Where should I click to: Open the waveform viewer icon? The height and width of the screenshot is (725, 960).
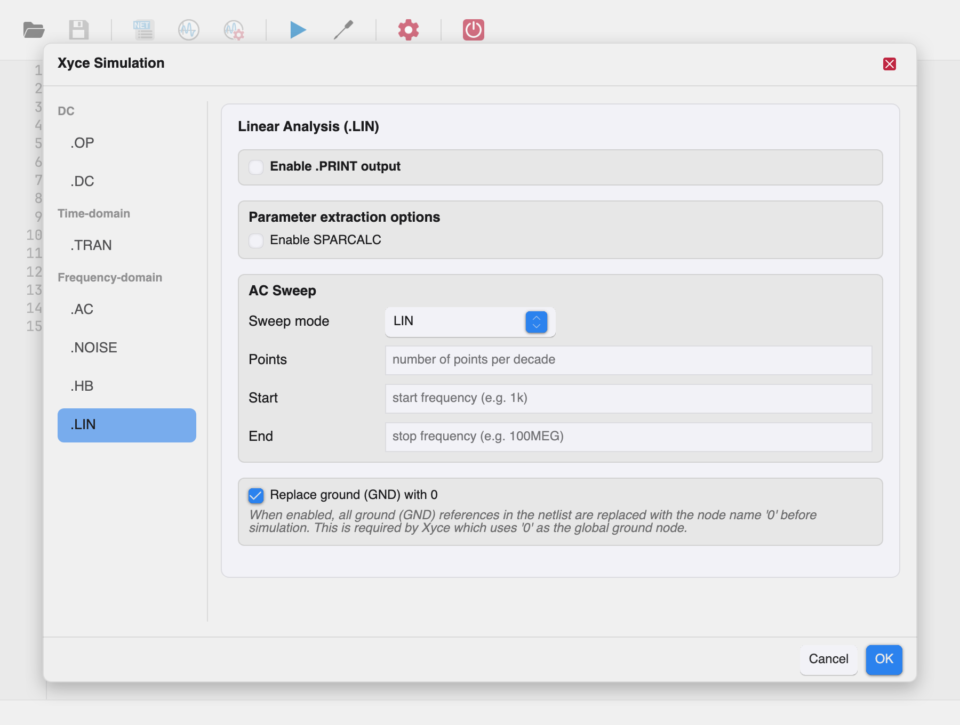point(189,30)
